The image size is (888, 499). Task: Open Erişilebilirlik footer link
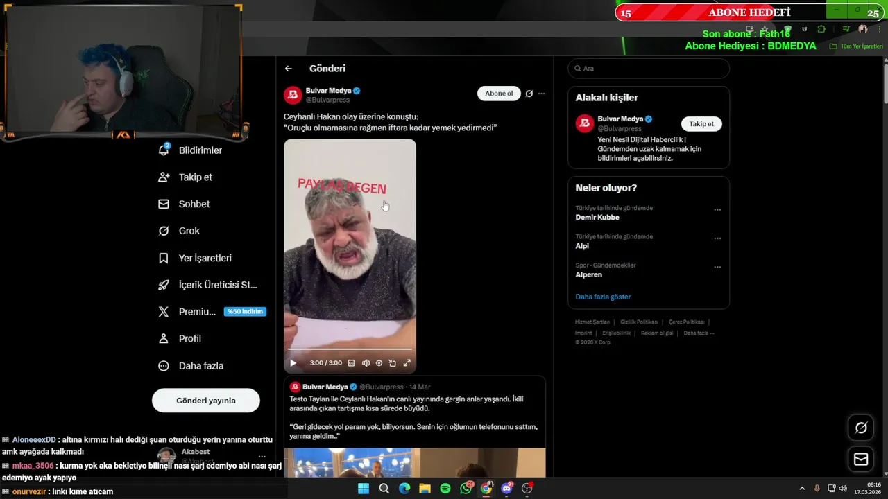click(x=616, y=333)
